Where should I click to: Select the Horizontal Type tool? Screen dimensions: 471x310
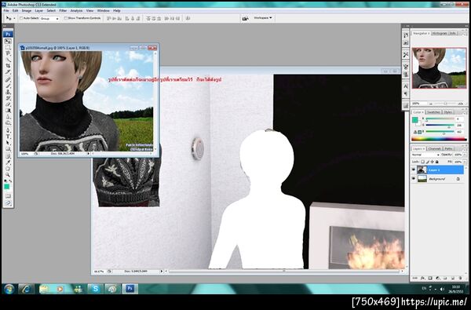pyautogui.click(x=8, y=137)
